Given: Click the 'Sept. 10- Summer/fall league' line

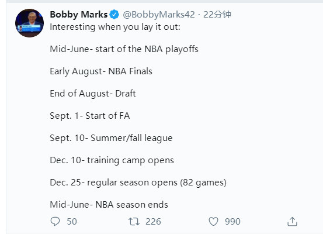Looking at the screenshot, I should point(111,138).
